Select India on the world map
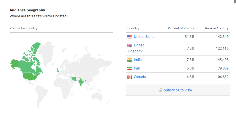 coord(82,82)
